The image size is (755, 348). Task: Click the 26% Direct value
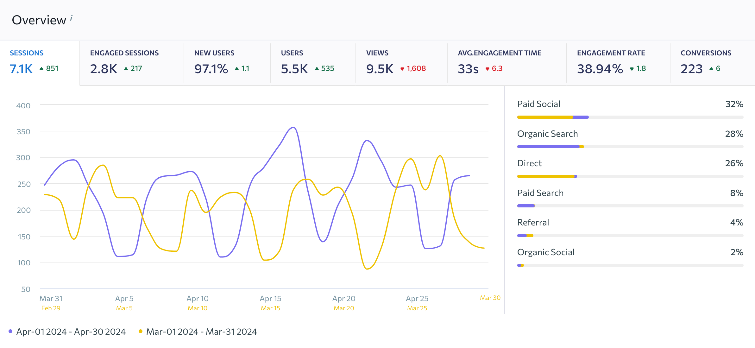click(x=734, y=163)
